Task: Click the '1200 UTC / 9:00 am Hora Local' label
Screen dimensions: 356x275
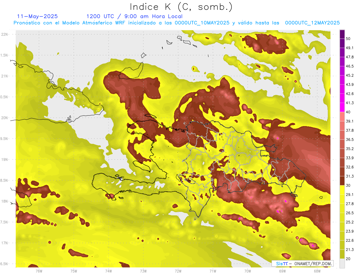Action: pos(134,17)
